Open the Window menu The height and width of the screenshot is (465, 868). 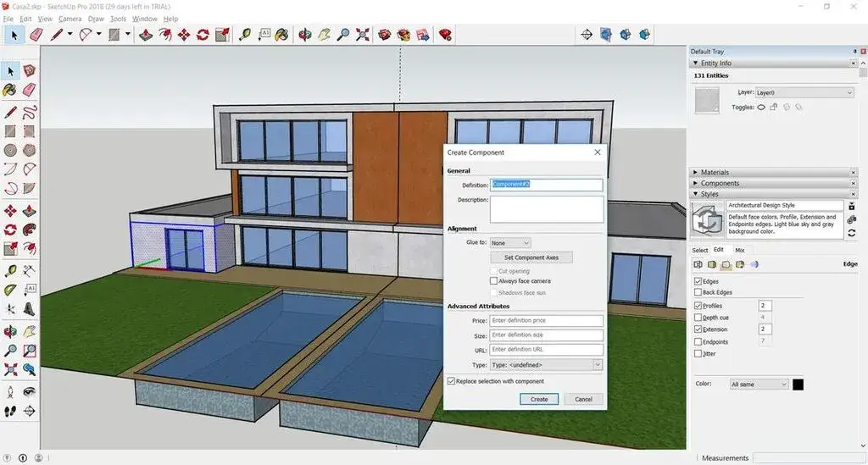[144, 19]
